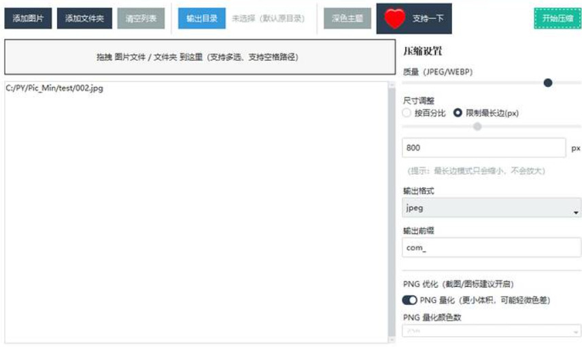This screenshot has width=582, height=347.
Task: Click the drag-and-drop file zone
Action: (200, 57)
